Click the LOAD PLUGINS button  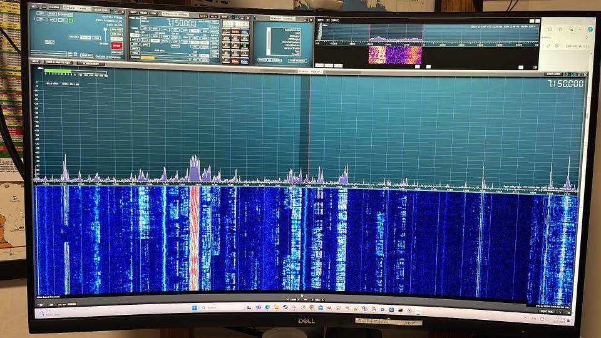297,61
